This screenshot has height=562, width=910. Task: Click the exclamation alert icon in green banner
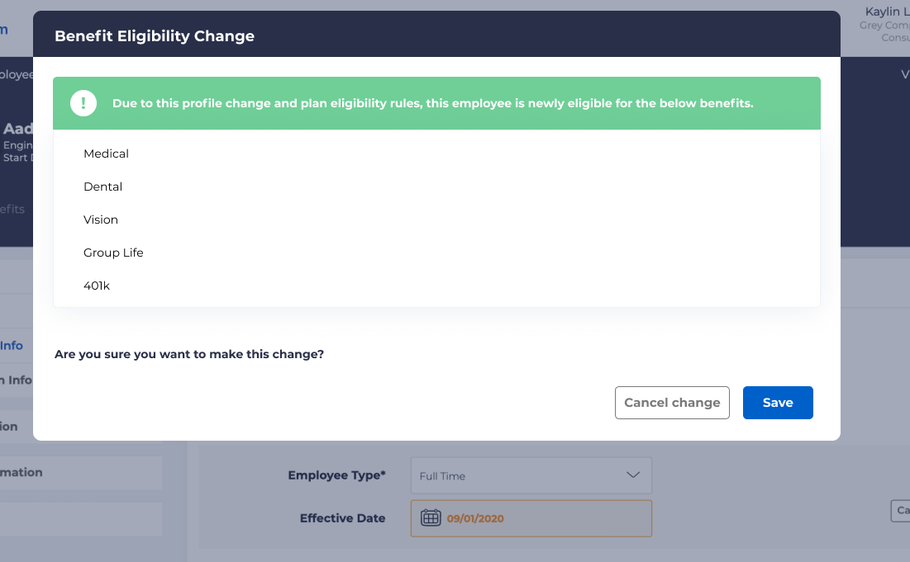(83, 104)
